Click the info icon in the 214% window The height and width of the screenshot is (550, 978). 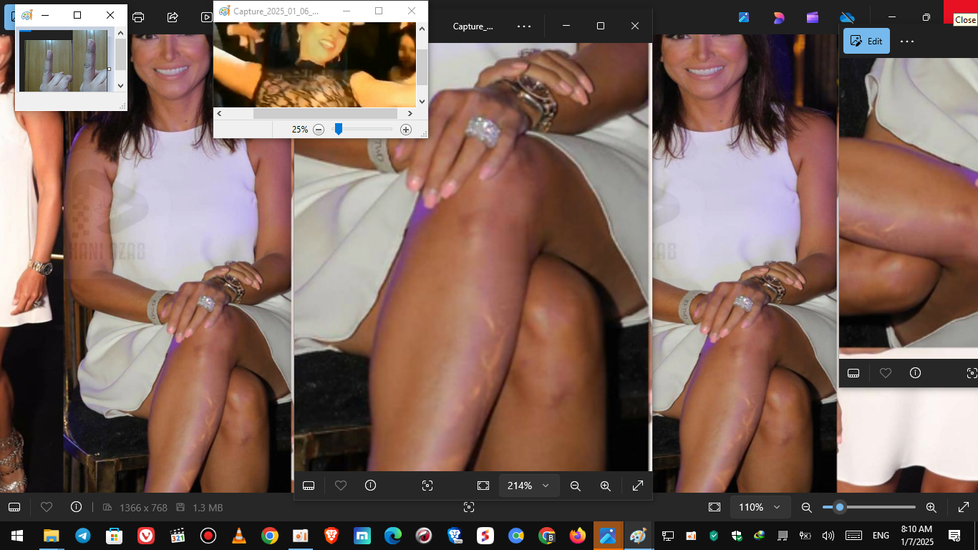[x=370, y=486]
